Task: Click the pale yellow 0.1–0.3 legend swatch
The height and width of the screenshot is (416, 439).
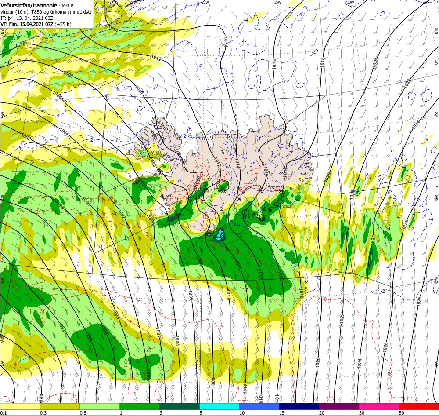Action: coord(20,406)
